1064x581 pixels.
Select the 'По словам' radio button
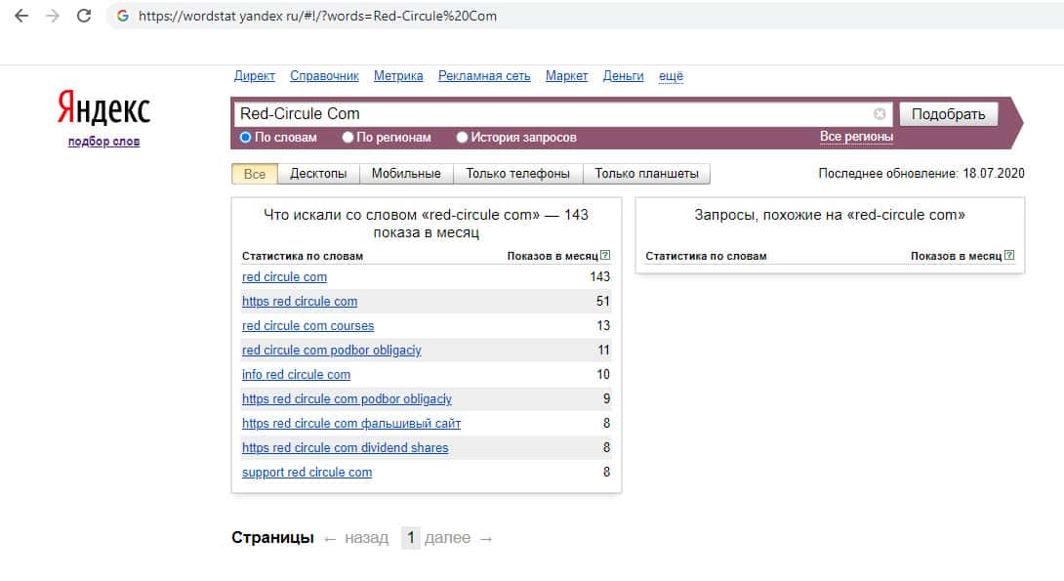[x=246, y=138]
